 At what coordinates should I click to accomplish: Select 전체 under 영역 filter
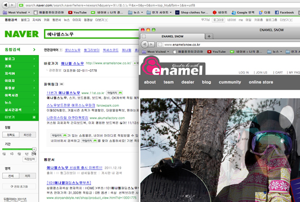point(11,176)
